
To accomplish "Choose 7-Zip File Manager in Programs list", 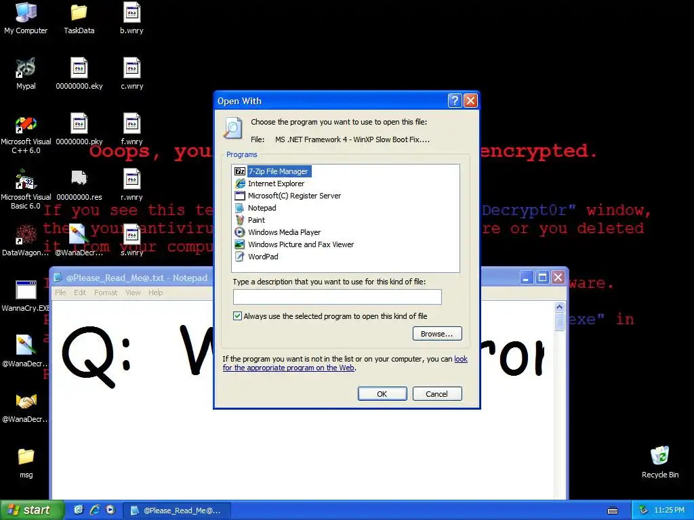I will point(272,171).
